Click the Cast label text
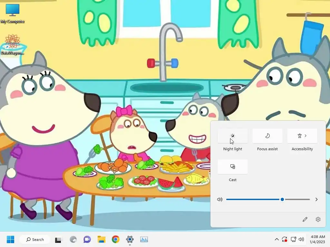 tap(233, 180)
